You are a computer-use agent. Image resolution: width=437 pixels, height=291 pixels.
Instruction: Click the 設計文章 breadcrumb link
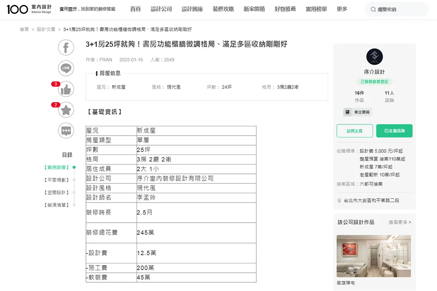46,29
